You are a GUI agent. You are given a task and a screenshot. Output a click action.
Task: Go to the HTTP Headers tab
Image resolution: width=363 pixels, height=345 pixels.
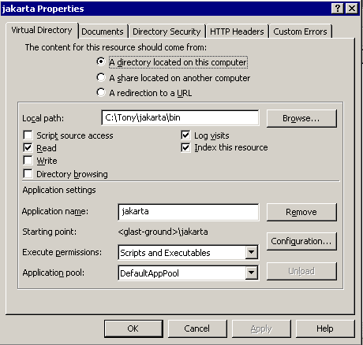coord(237,32)
